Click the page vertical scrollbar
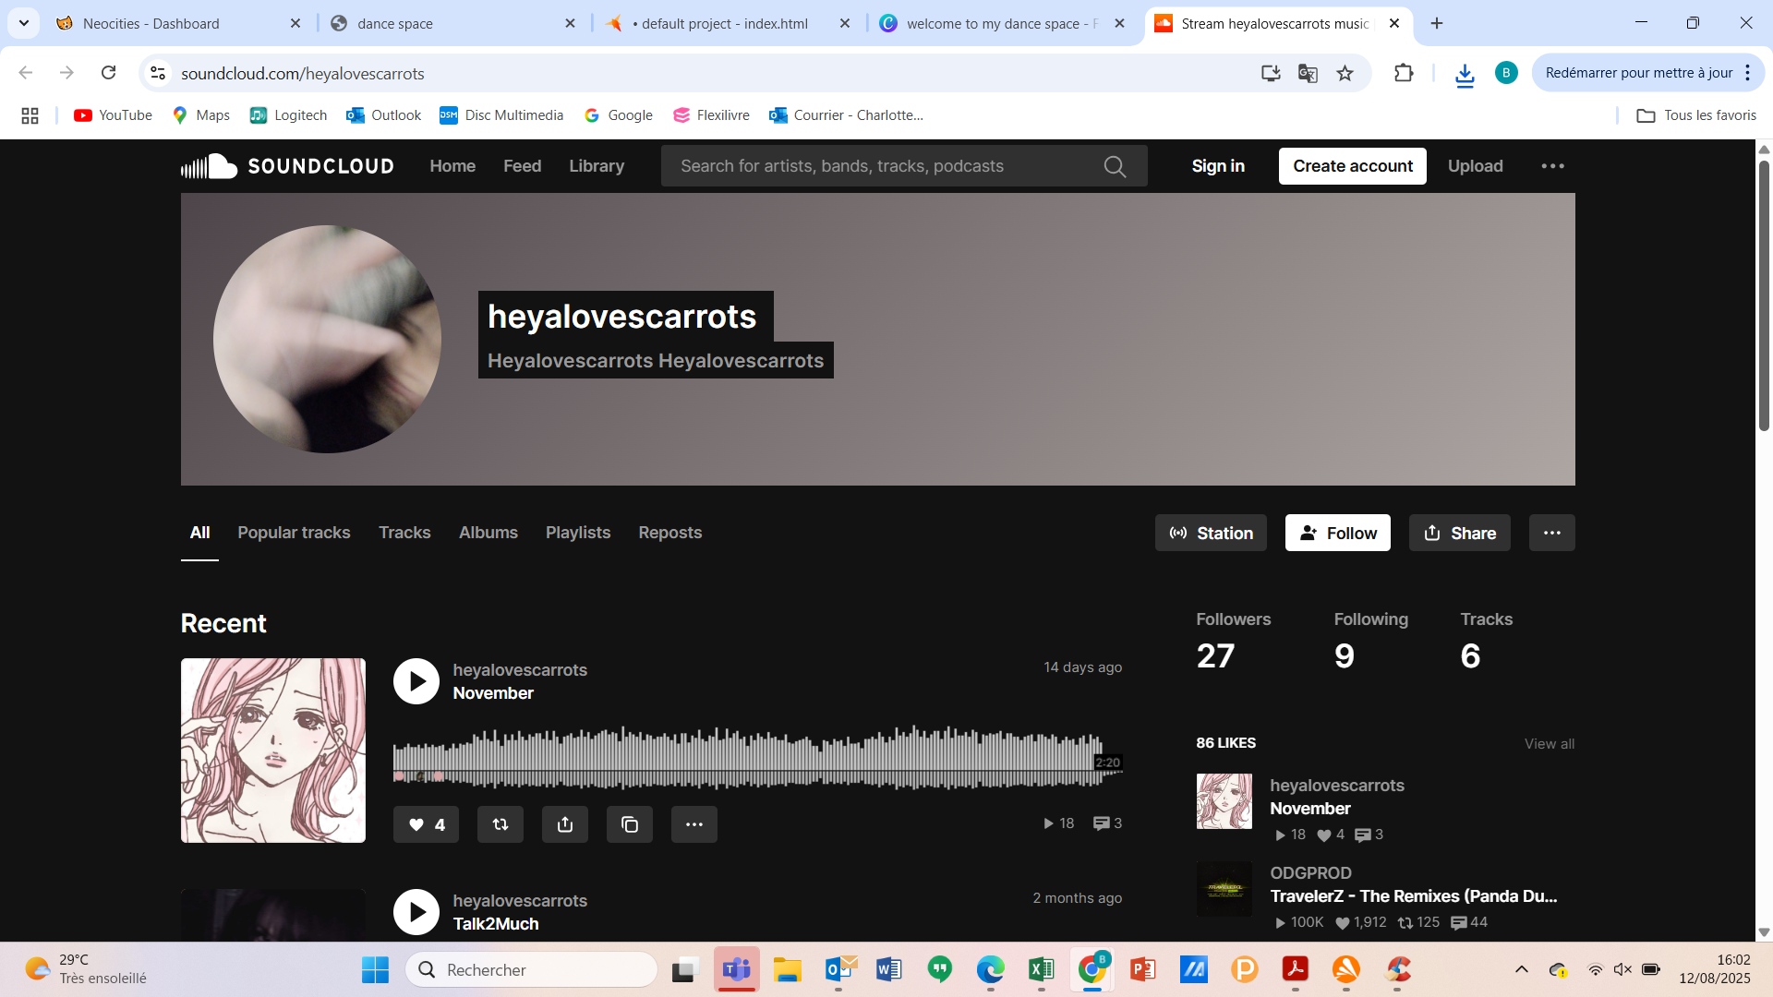This screenshot has height=997, width=1773. click(x=1764, y=295)
